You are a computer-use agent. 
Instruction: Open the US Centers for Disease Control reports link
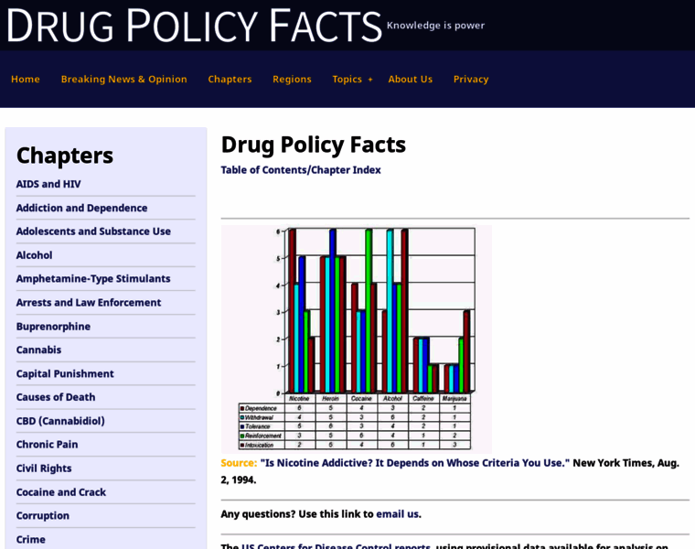tap(336, 546)
